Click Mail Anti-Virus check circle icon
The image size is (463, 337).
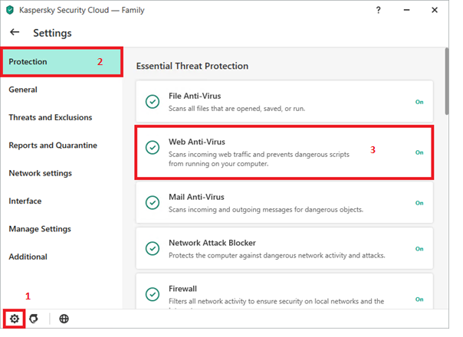(x=153, y=202)
